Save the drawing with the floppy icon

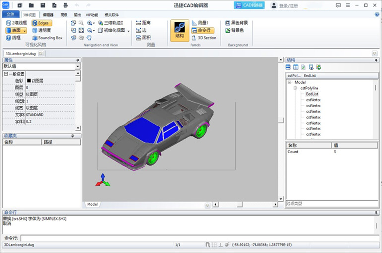point(43,5)
